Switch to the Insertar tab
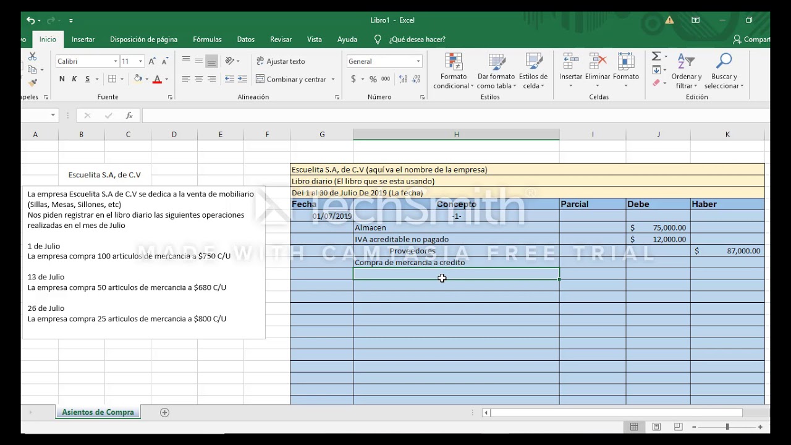Viewport: 791px width, 445px height. click(x=83, y=39)
